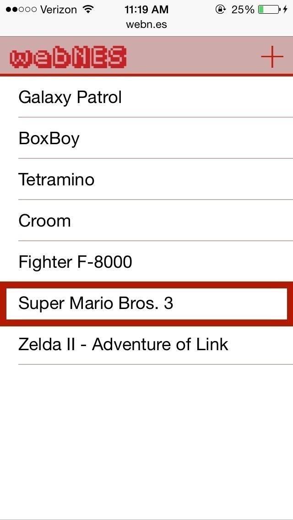The width and height of the screenshot is (293, 520).
Task: Open Galaxy Patrol from the game list
Action: point(70,97)
